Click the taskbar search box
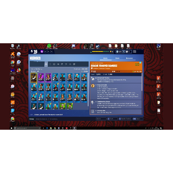The image size is (173, 173). 27,128
